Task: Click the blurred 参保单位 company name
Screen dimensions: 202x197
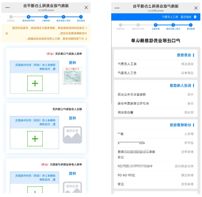Action: [136, 154]
